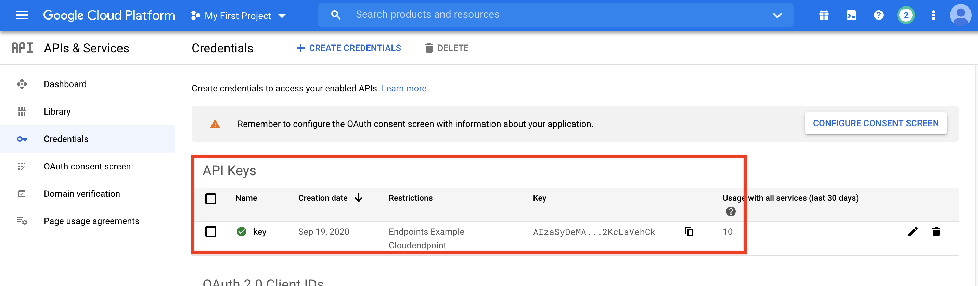Sort by the Name column header
Screen dimensions: 978x286
point(246,198)
